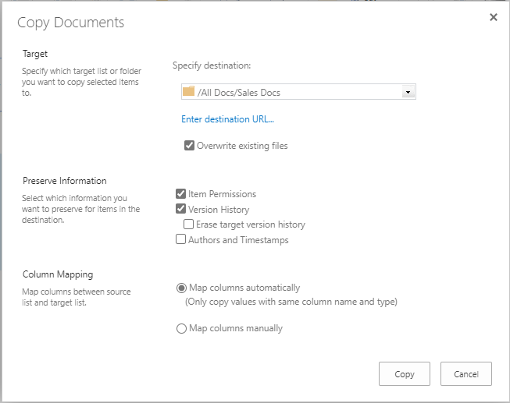Select the /All Docs/Sales Docs destination box
The image size is (510, 403).
298,92
